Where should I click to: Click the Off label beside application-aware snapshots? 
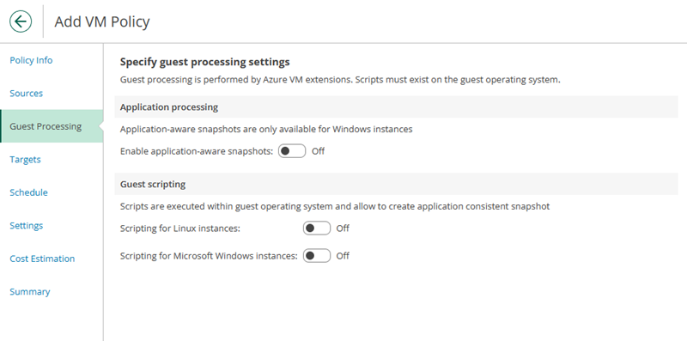(318, 151)
